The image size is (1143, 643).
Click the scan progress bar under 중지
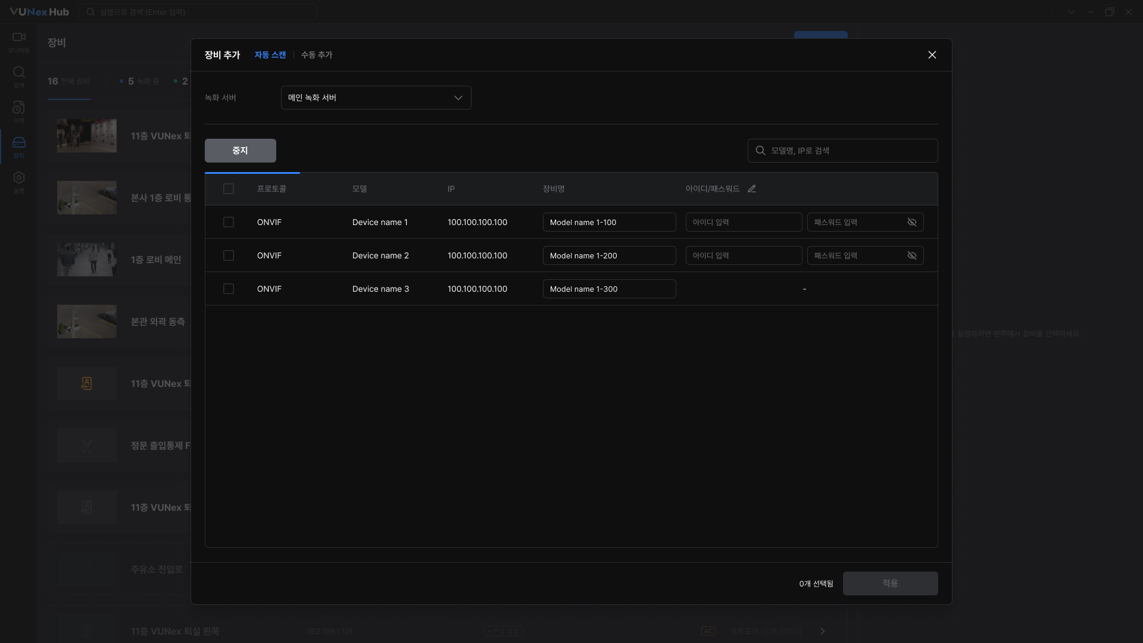pos(252,173)
